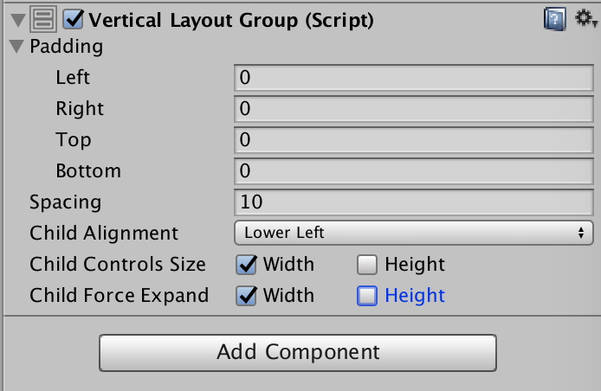Uncheck Child Controls Size Width
This screenshot has height=391, width=601.
click(247, 264)
